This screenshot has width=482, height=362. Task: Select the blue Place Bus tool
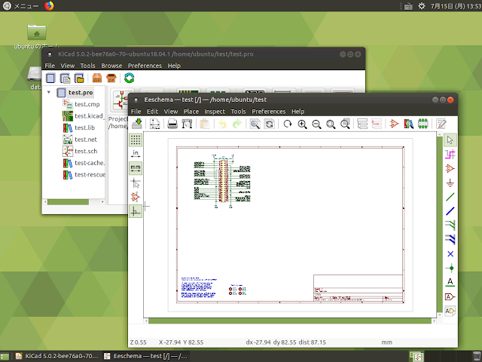click(450, 211)
